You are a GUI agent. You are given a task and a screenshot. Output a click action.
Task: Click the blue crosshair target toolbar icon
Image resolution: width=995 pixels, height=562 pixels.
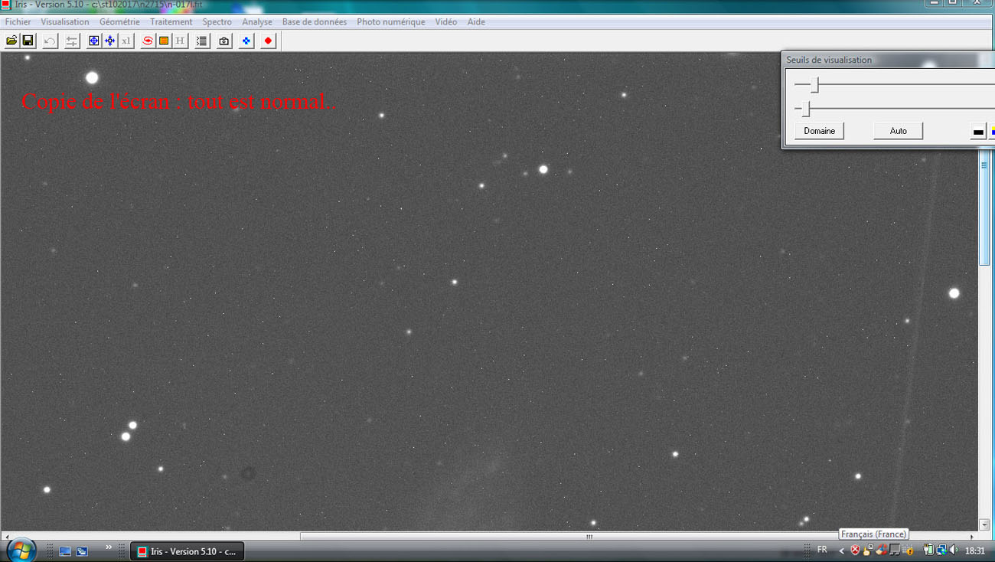tap(94, 41)
